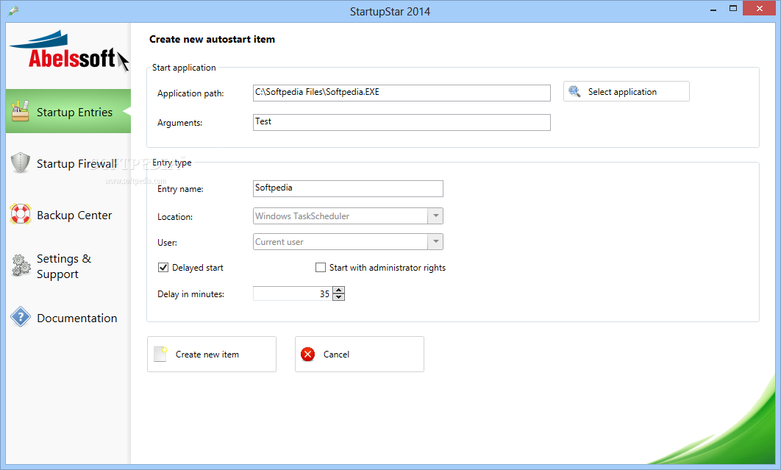This screenshot has height=470, width=781.
Task: Open Settings & Support
Action: point(68,266)
